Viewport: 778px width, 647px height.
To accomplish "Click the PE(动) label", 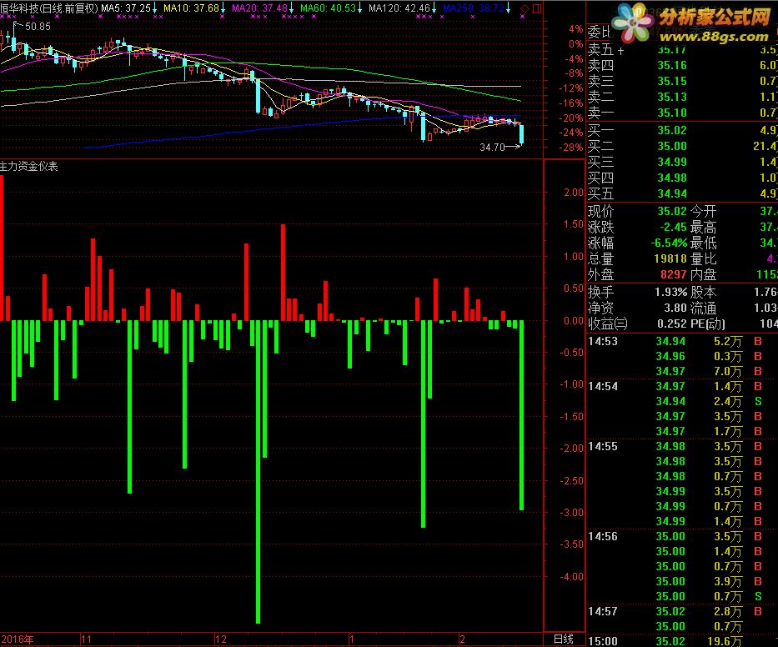I will click(708, 324).
